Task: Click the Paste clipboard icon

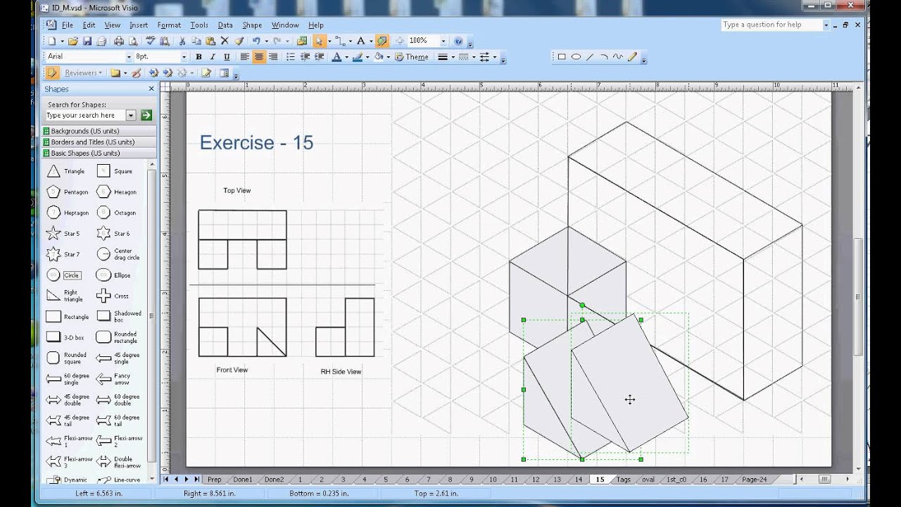Action: [210, 41]
